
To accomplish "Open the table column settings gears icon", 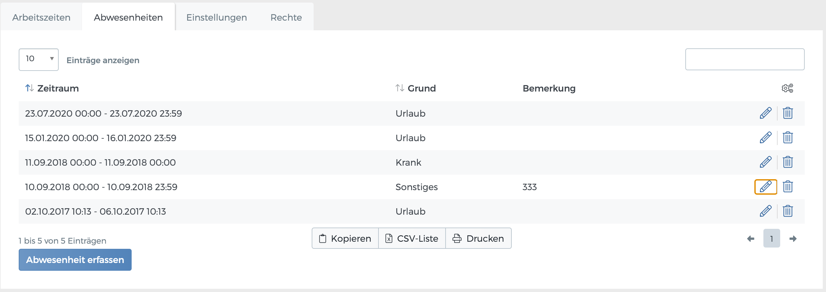I will pos(787,88).
